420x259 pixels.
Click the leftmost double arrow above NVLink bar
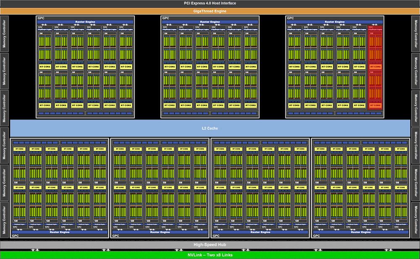click(x=35, y=250)
